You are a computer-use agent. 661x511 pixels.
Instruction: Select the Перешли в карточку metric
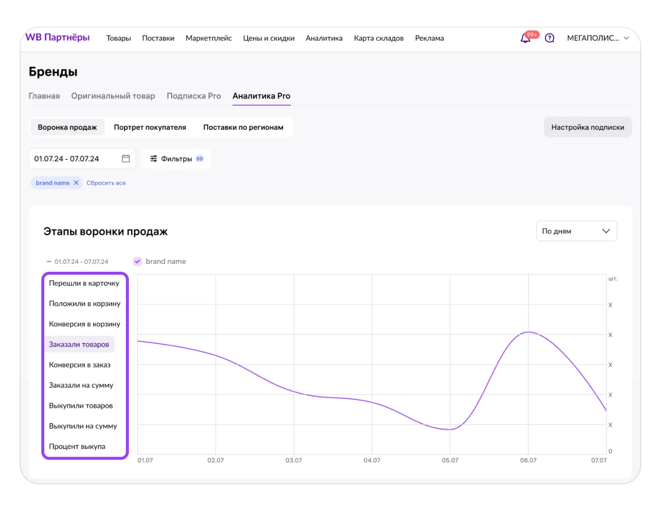[84, 283]
